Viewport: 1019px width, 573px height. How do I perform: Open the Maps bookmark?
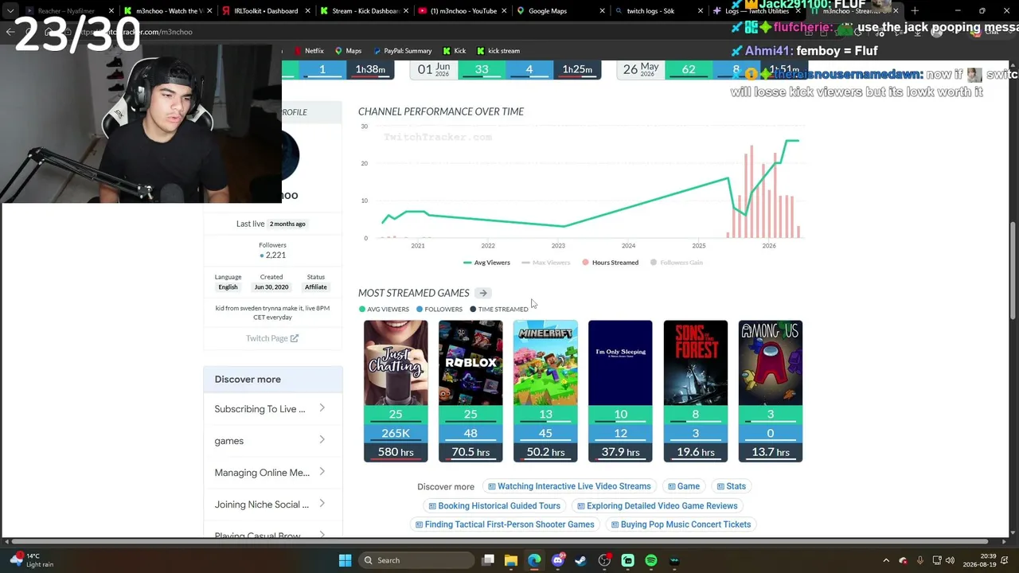point(348,51)
